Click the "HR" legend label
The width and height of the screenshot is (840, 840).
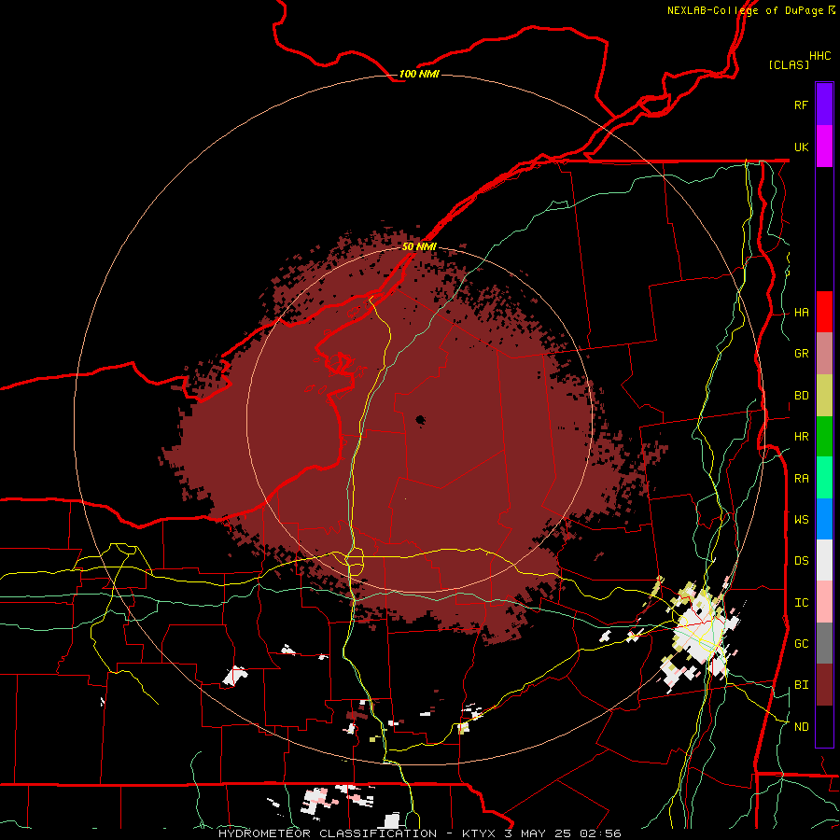click(x=801, y=437)
